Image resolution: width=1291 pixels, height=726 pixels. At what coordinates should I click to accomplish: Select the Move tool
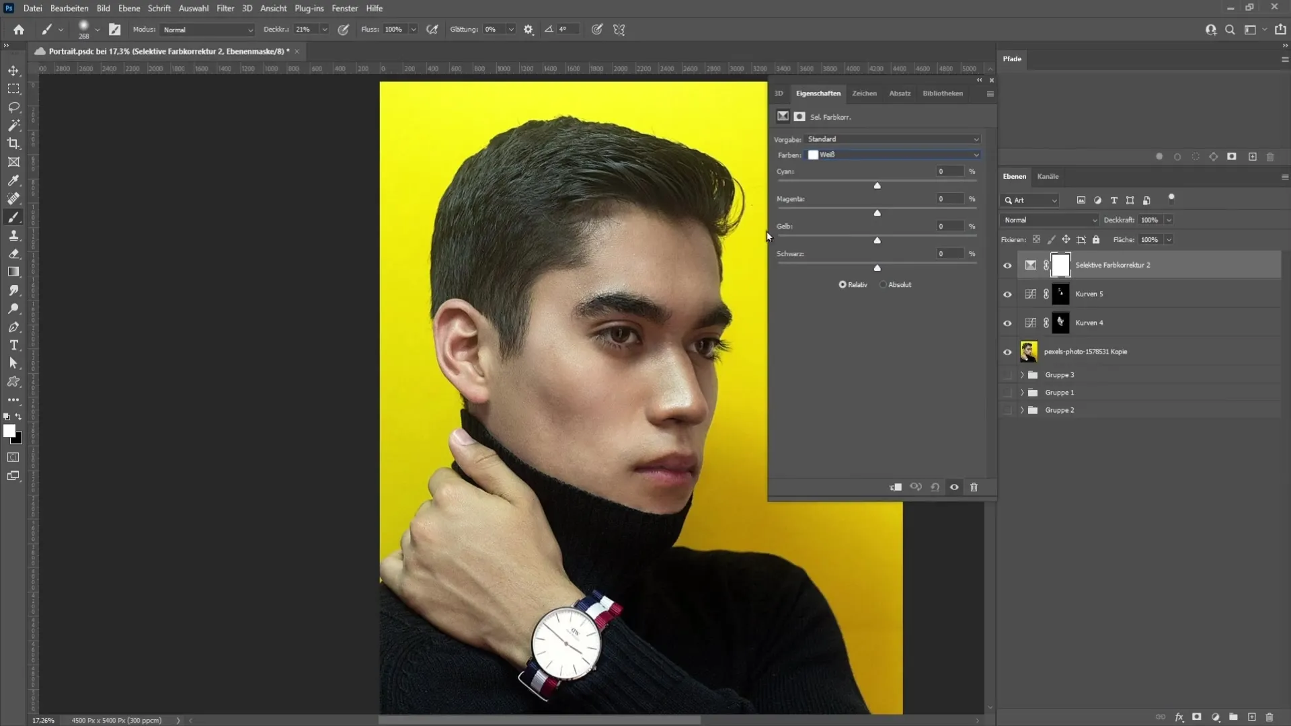click(13, 69)
